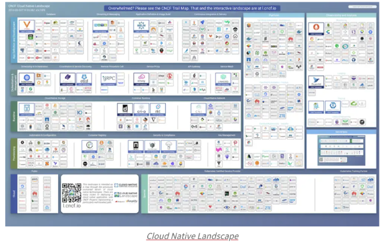Click the Kubernetes Training Partner heading

(354, 172)
